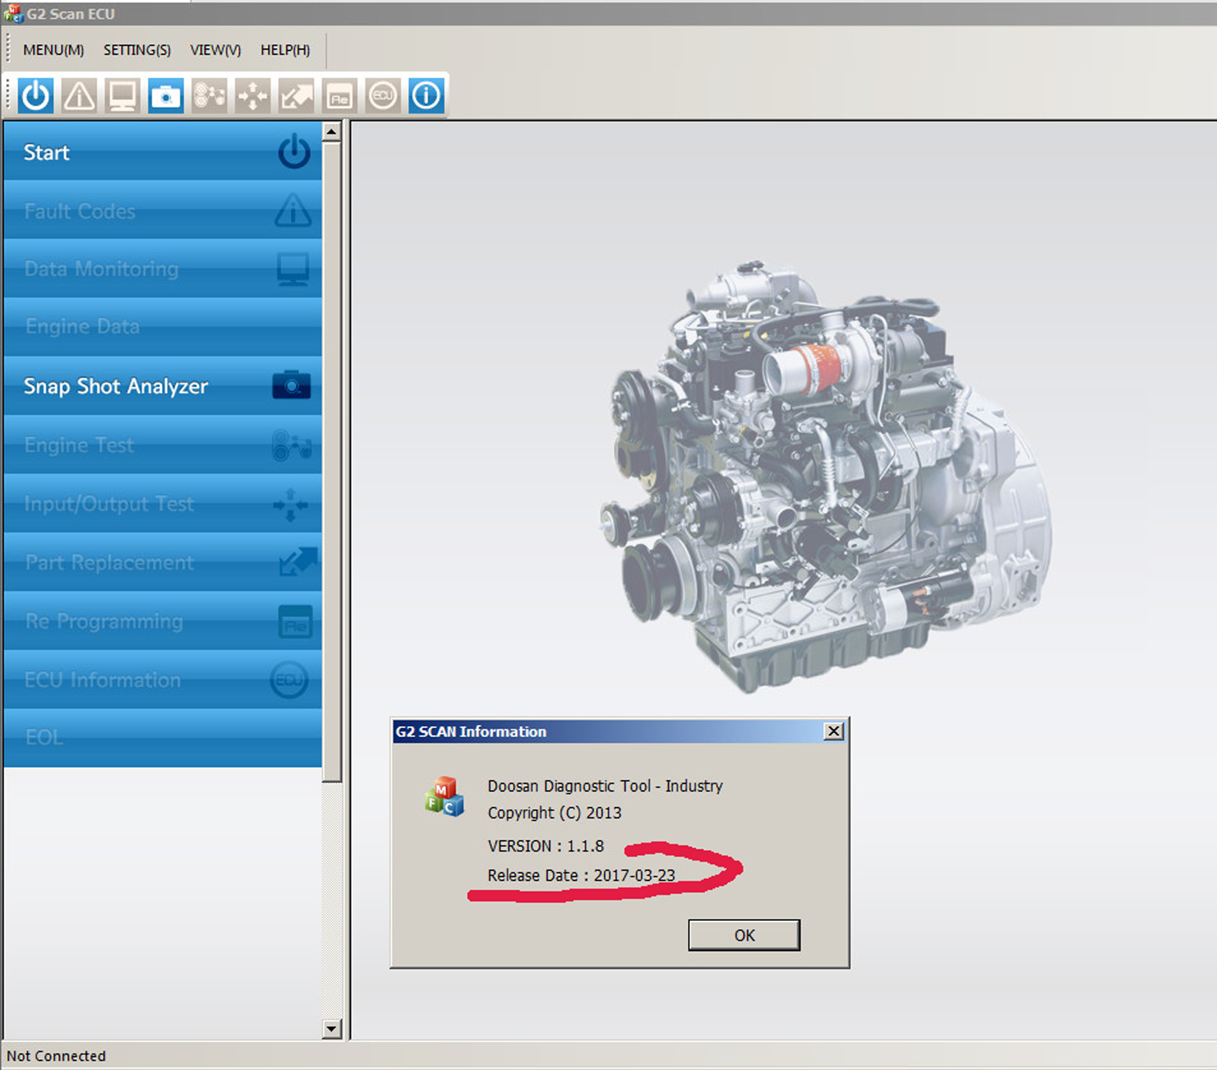Click the Input/Output Test arrows toolbar icon
The image size is (1217, 1070).
pyautogui.click(x=253, y=96)
